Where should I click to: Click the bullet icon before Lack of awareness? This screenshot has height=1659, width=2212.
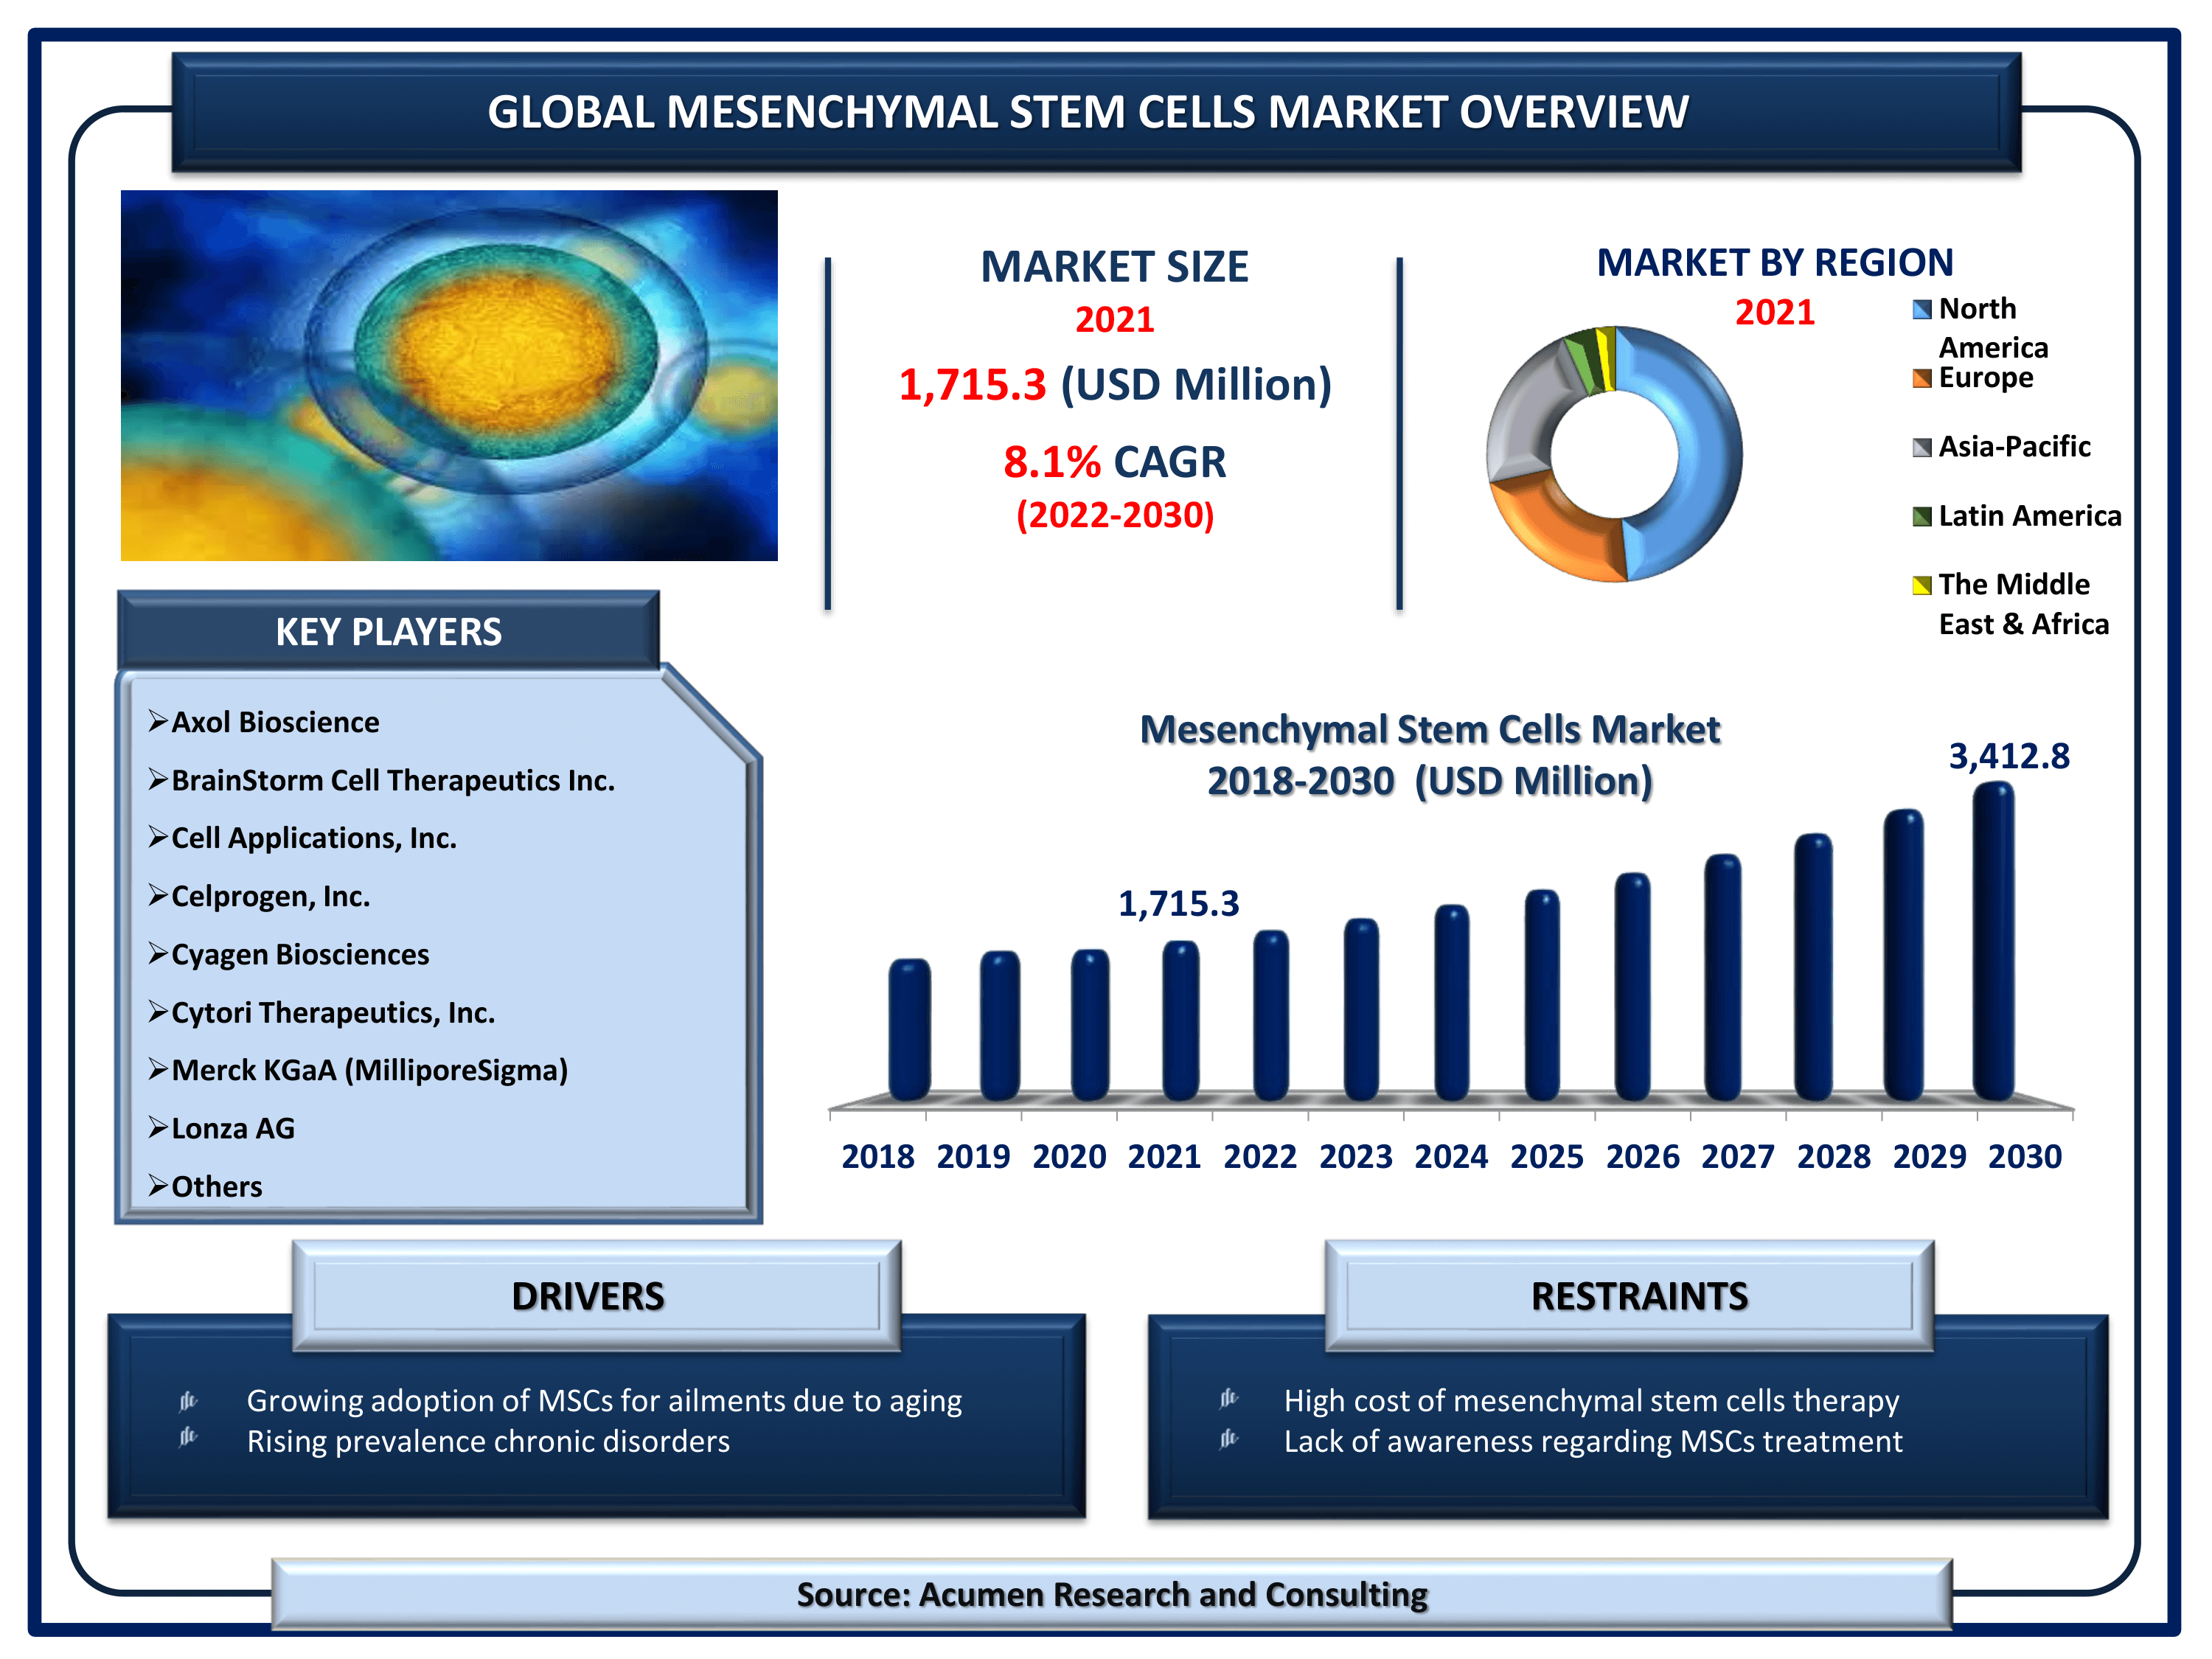click(1229, 1438)
